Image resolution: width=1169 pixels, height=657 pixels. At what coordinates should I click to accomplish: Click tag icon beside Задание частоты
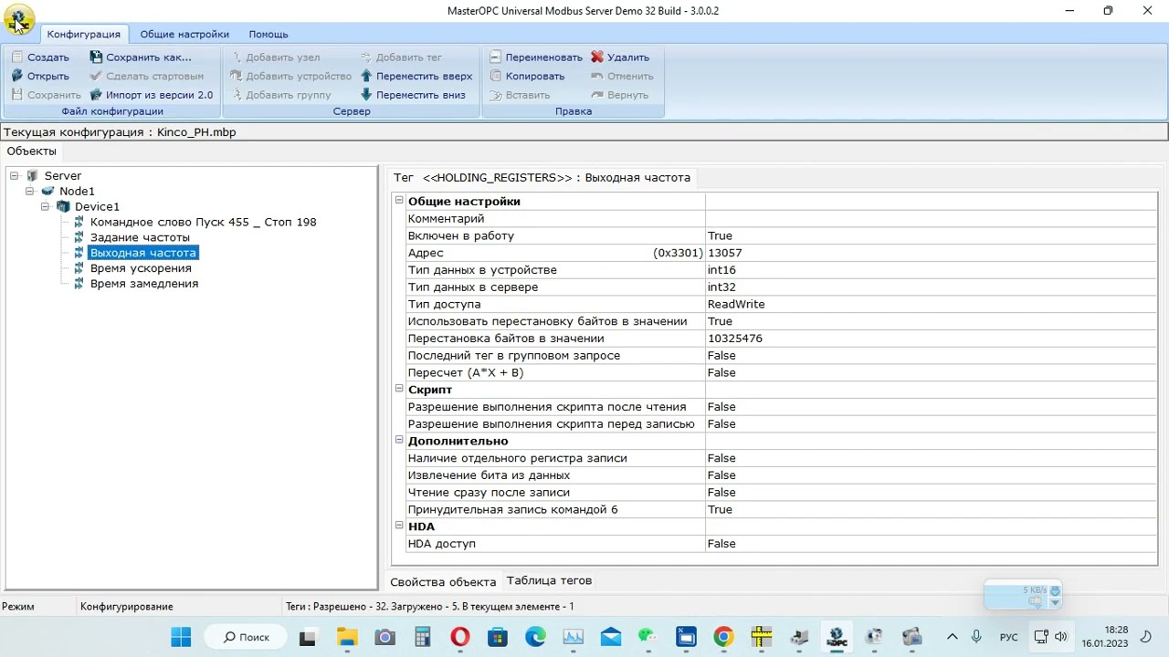pos(79,237)
